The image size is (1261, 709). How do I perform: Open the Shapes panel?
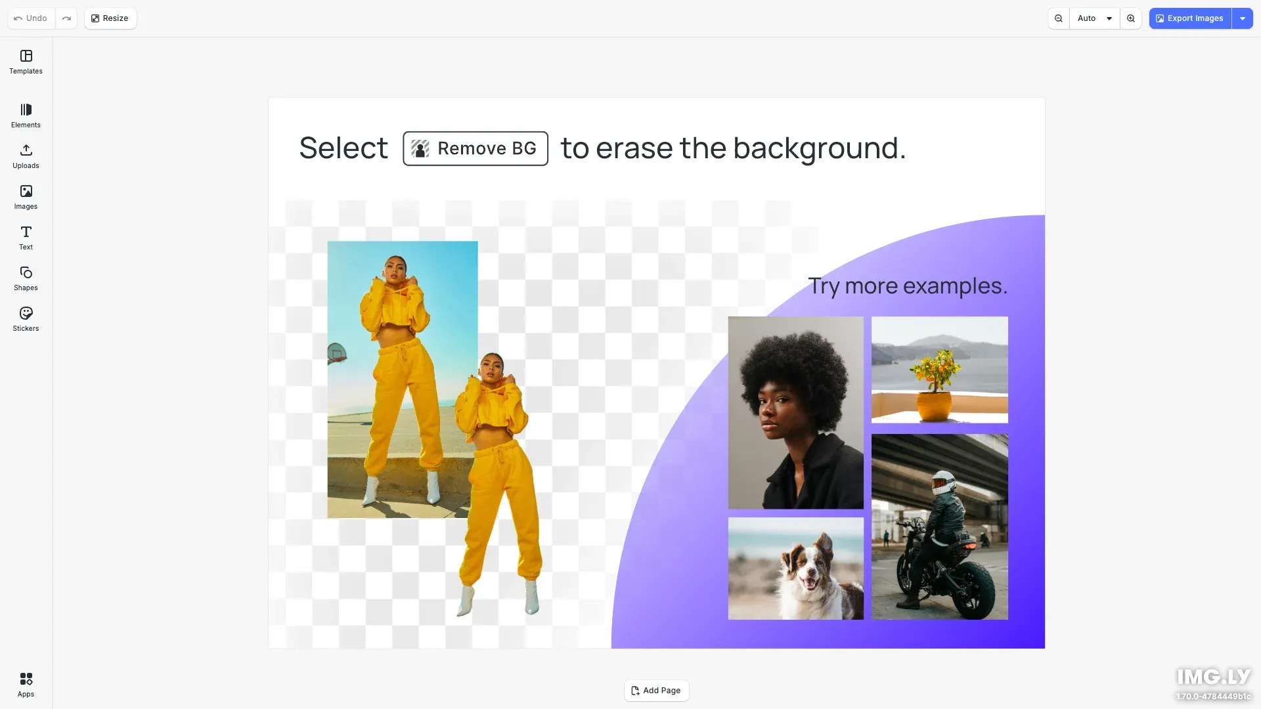pos(26,278)
